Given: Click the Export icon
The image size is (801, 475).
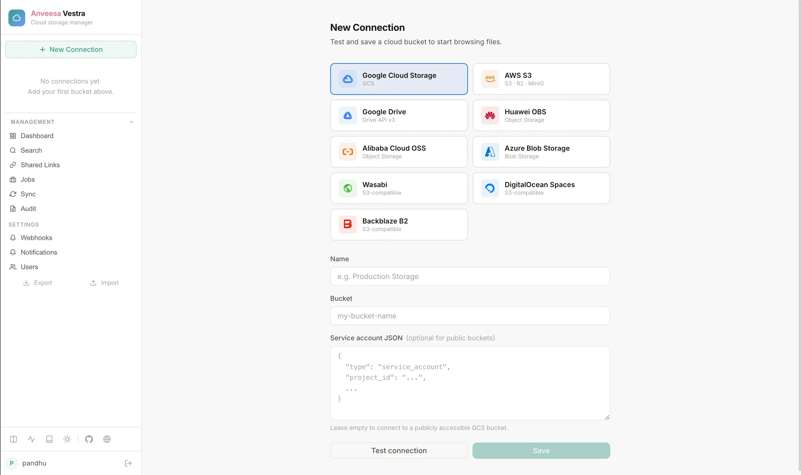Looking at the screenshot, I should point(27,283).
